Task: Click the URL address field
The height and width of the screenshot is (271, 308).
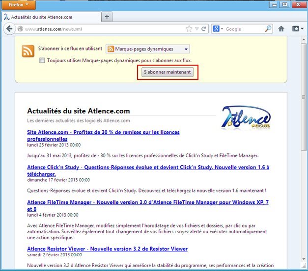Action: point(104,29)
